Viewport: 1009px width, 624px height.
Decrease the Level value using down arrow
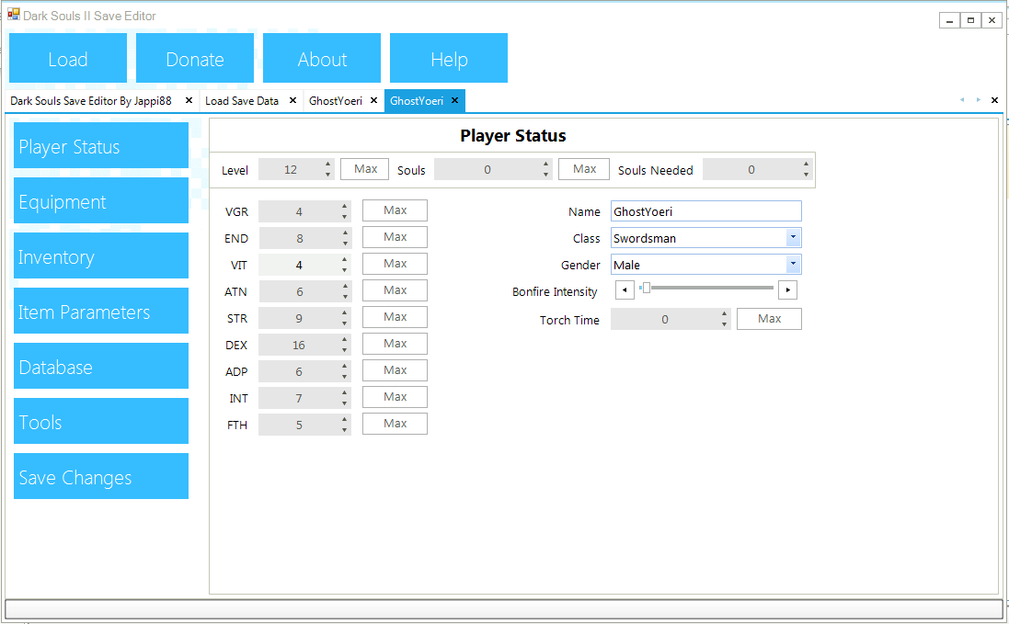(328, 175)
